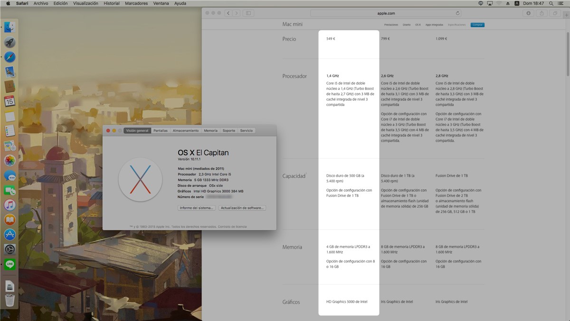Open the Apple menu
This screenshot has width=570, height=321.
click(x=8, y=3)
